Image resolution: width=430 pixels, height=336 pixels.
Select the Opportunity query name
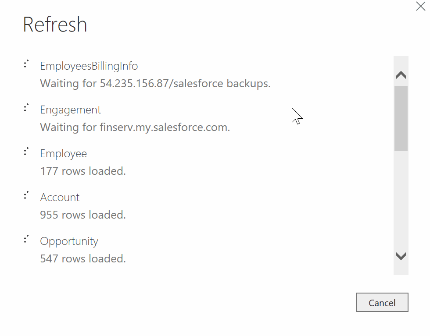tap(69, 241)
